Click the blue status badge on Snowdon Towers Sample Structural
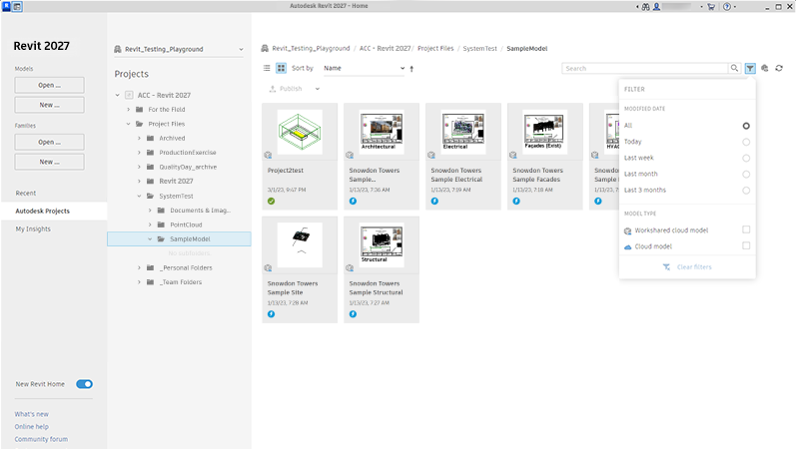The width and height of the screenshot is (796, 449). pos(353,314)
